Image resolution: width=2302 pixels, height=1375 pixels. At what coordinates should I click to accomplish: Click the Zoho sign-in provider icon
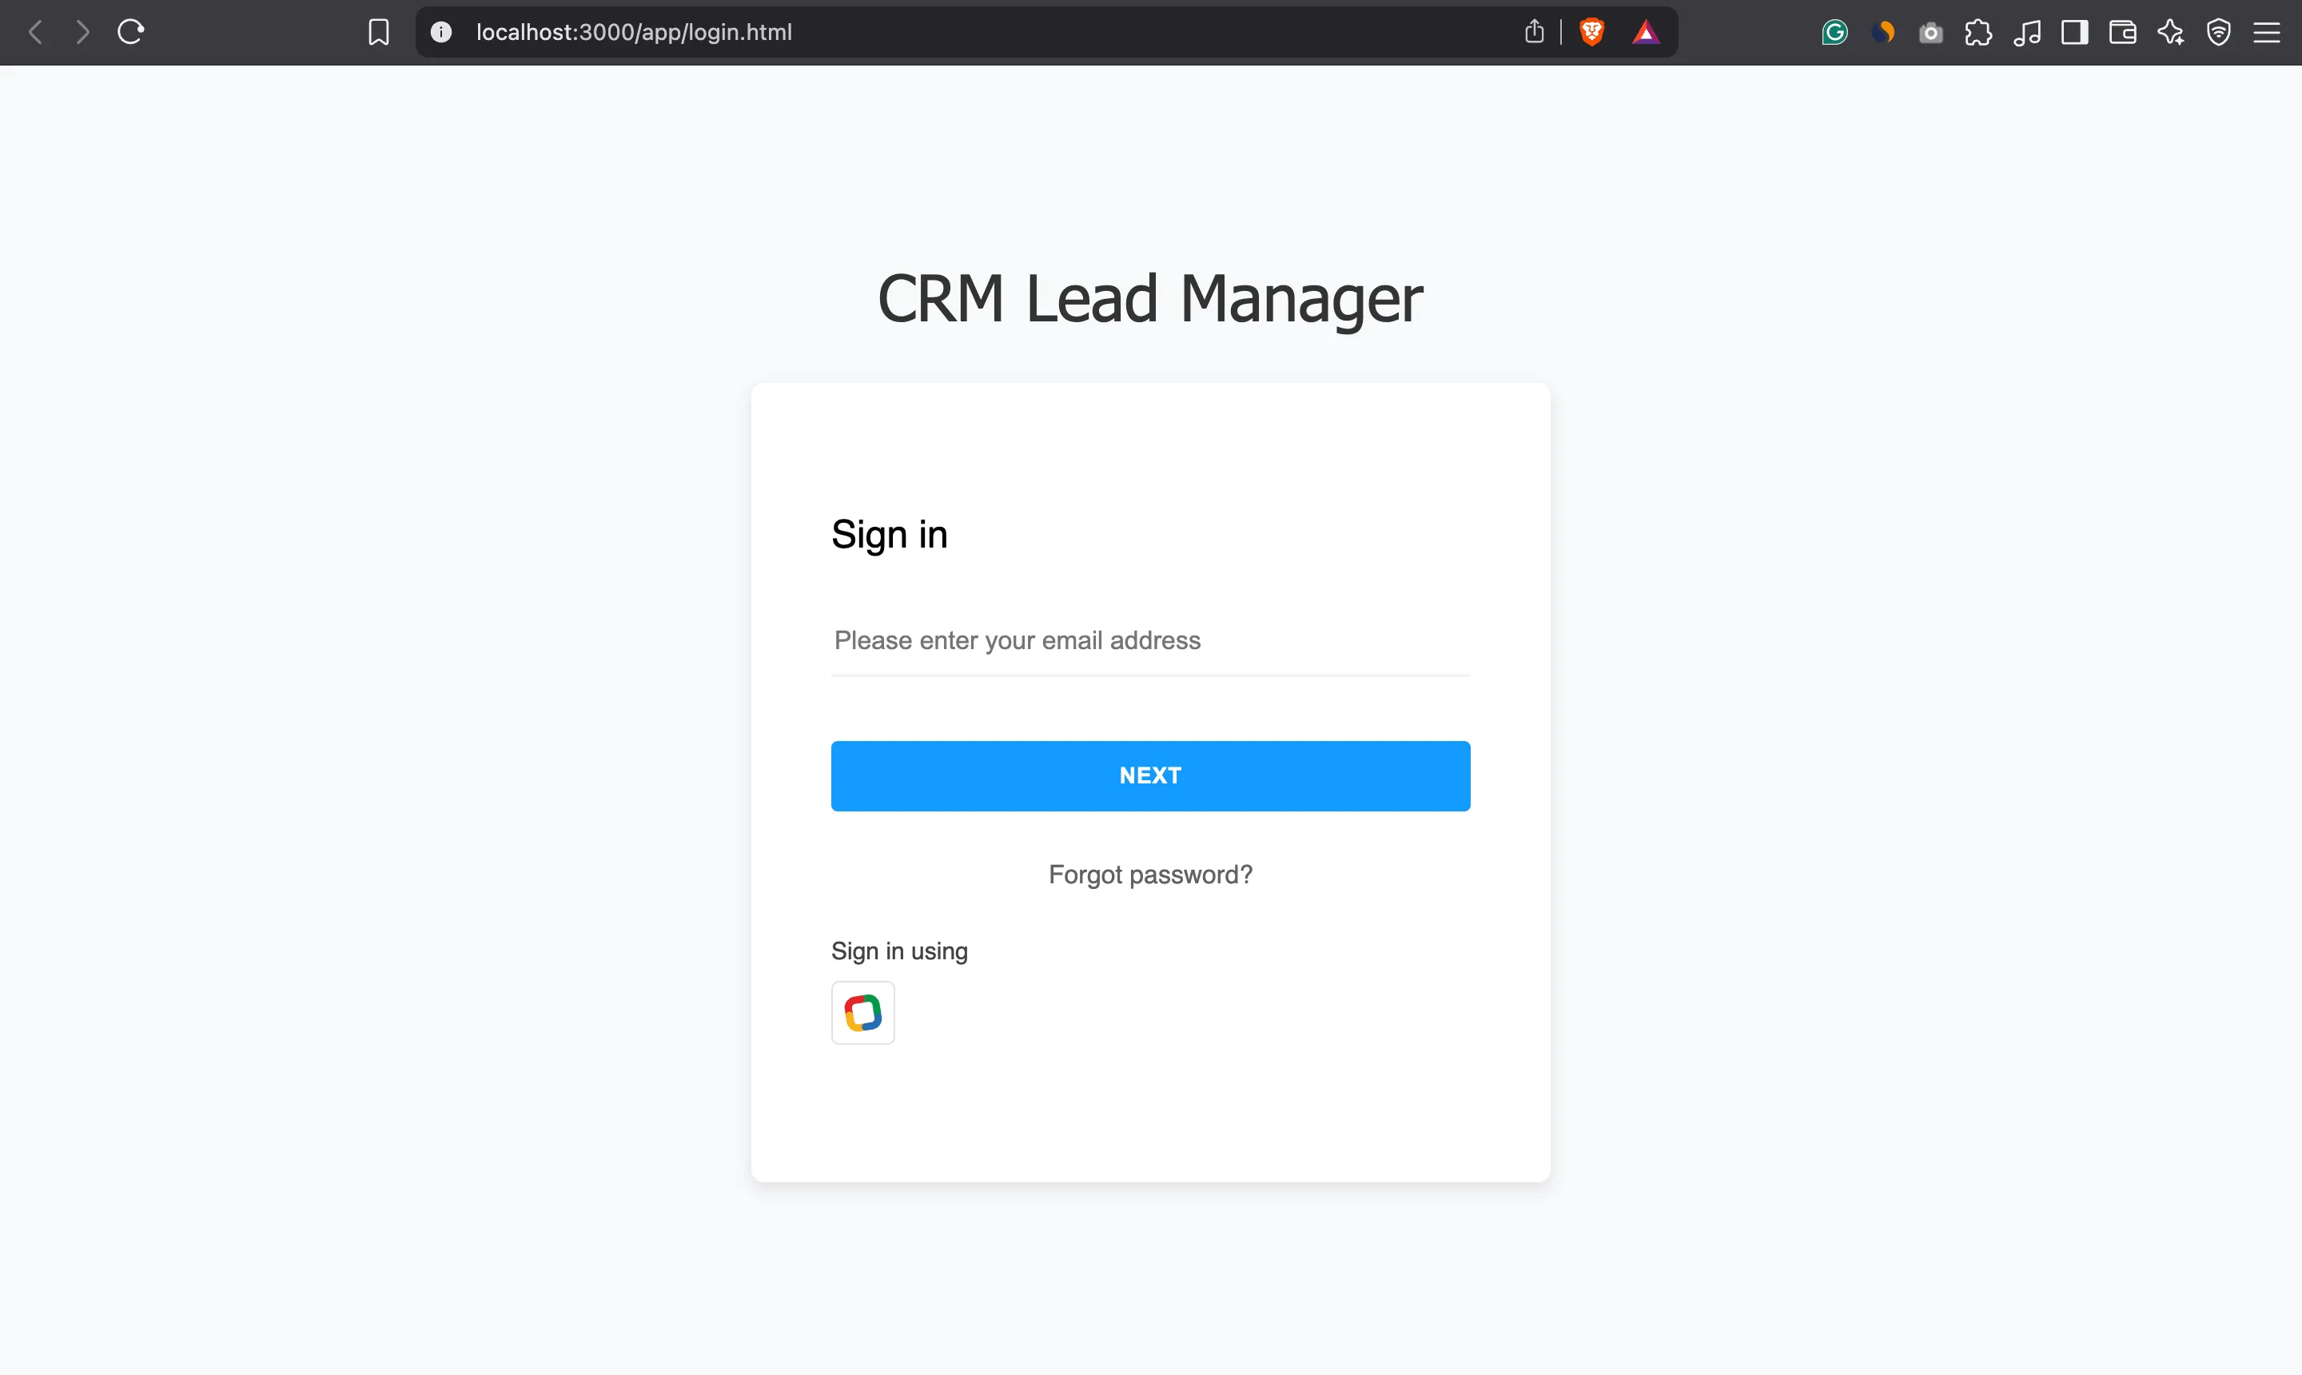tap(862, 1013)
